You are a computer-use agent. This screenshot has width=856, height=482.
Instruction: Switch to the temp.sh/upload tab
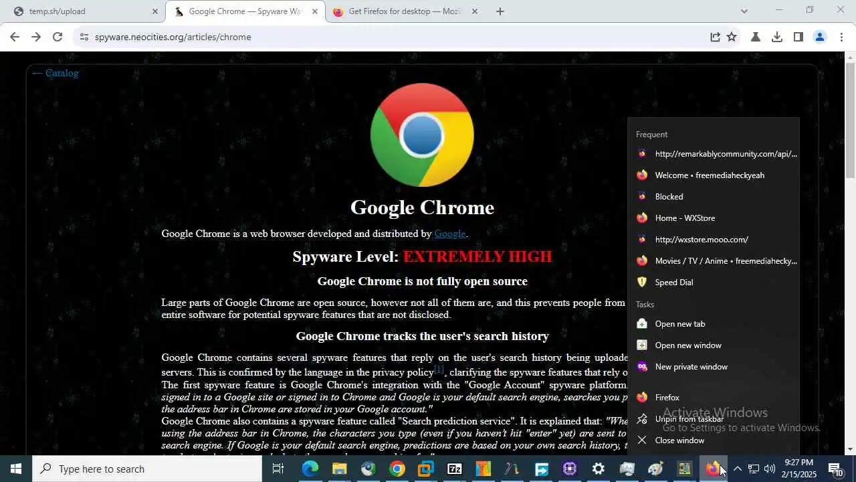pyautogui.click(x=80, y=11)
